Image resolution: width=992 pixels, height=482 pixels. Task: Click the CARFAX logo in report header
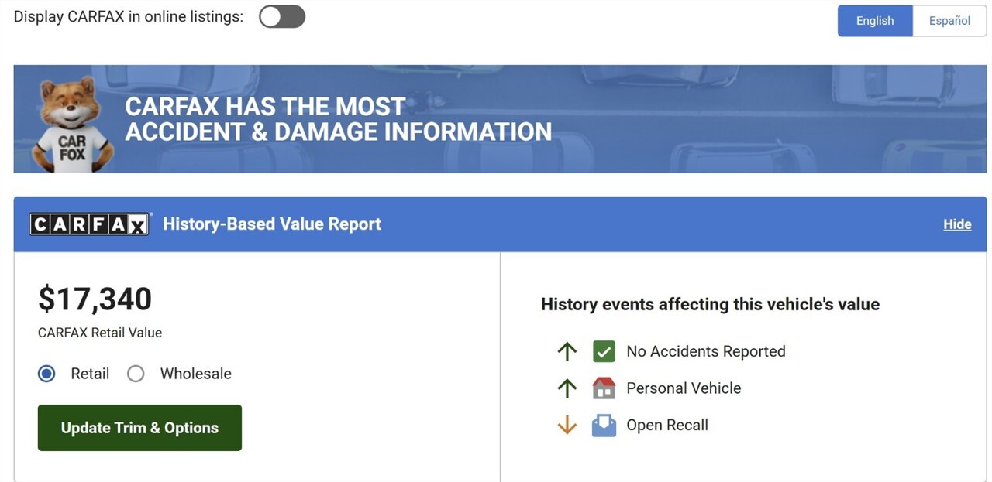click(89, 224)
